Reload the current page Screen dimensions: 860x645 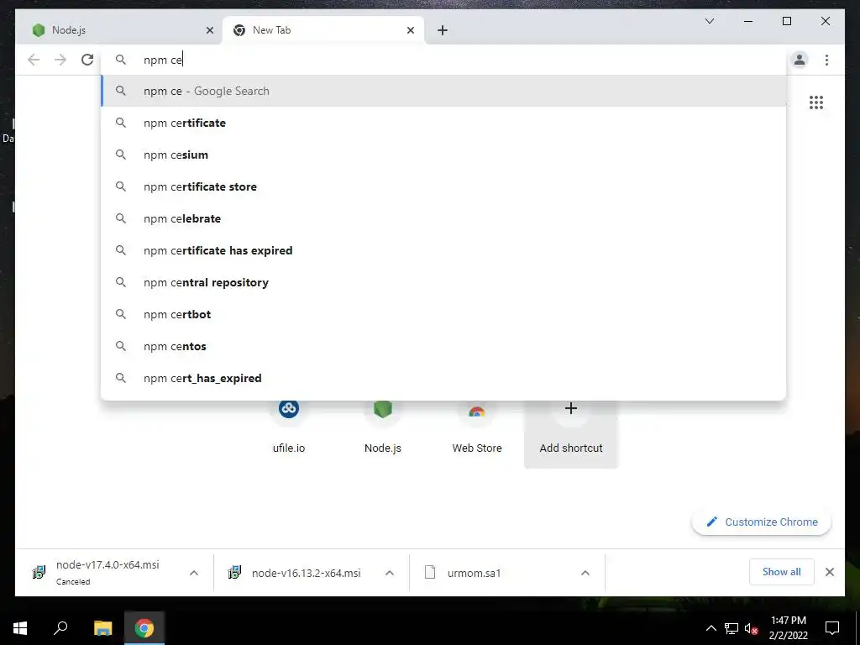pos(87,60)
